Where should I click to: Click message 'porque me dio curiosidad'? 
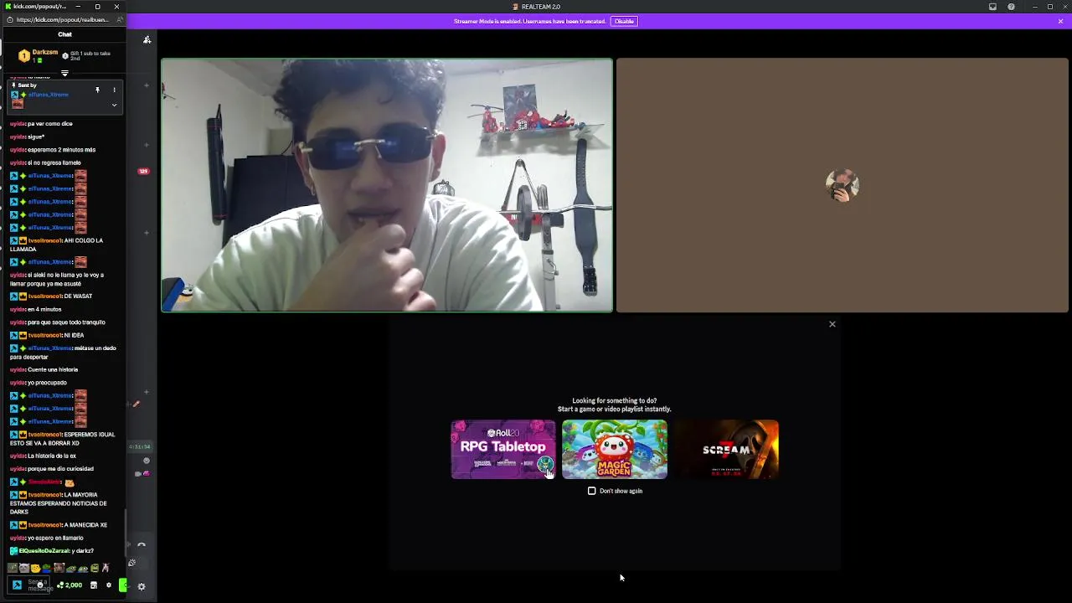pos(60,469)
